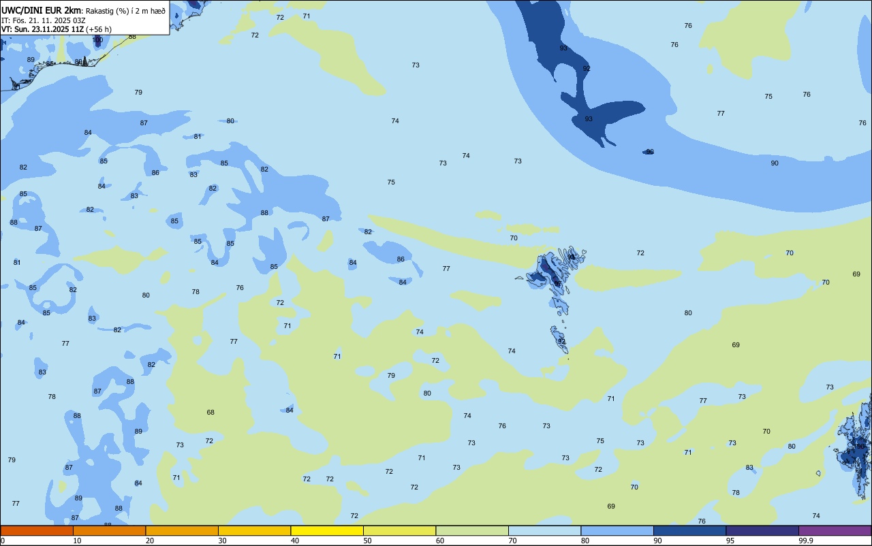Image resolution: width=872 pixels, height=546 pixels.
Task: Click the humidity value "58" near the coastline
Action: (132, 37)
